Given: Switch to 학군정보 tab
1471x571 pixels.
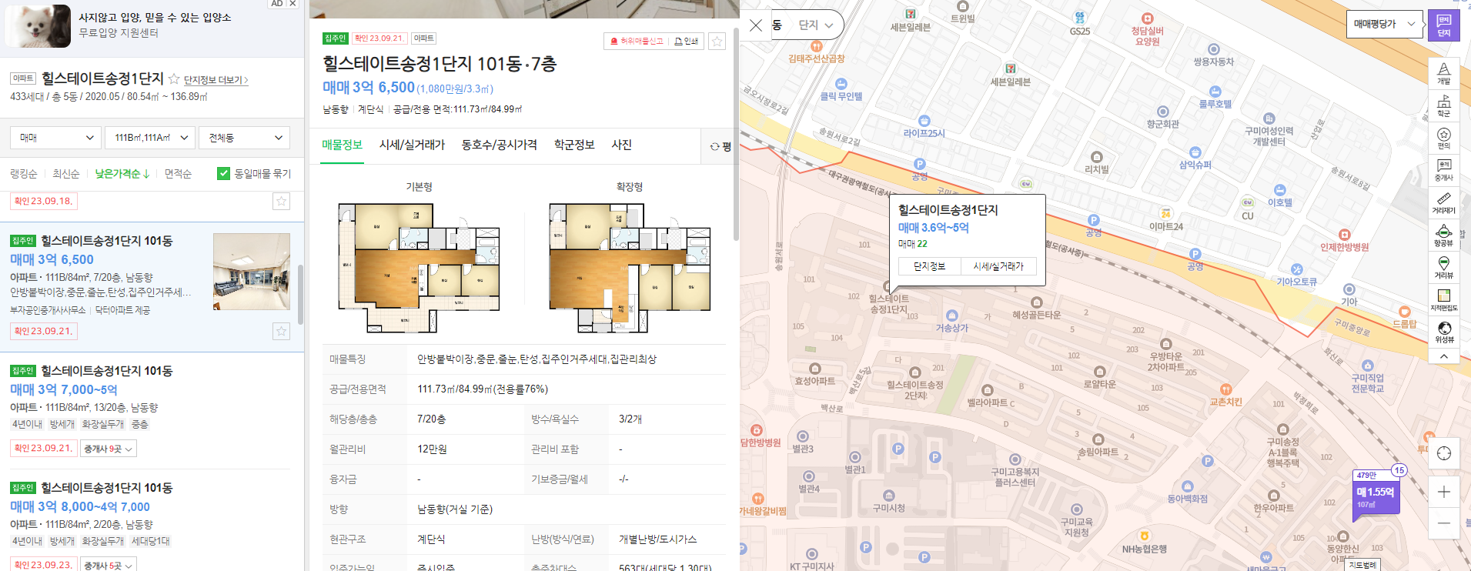Looking at the screenshot, I should [574, 145].
